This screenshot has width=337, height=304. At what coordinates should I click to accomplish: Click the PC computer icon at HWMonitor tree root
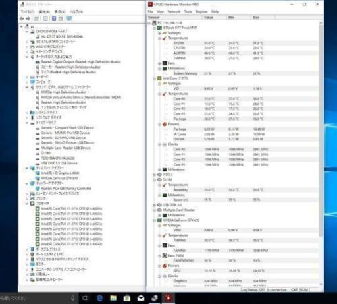(154, 23)
